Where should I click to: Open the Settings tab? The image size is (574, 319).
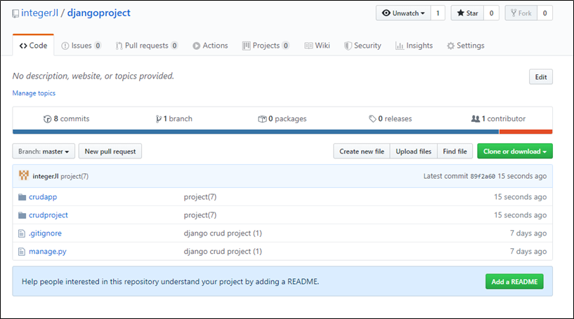[x=466, y=46]
